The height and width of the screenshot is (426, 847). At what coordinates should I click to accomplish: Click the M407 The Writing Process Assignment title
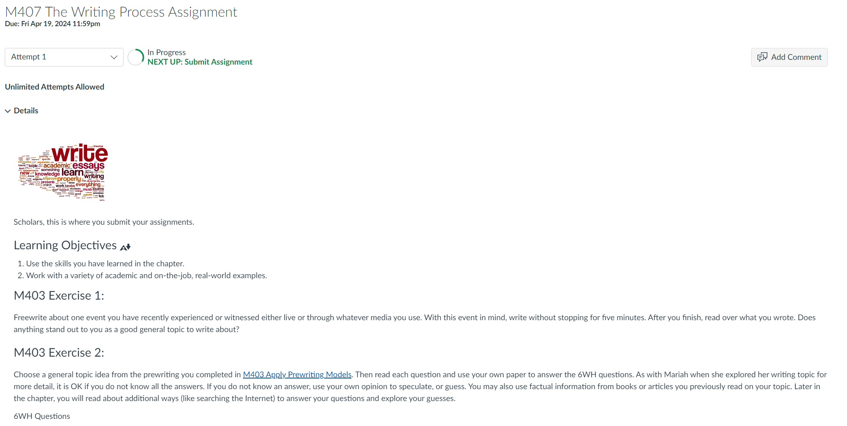(121, 12)
